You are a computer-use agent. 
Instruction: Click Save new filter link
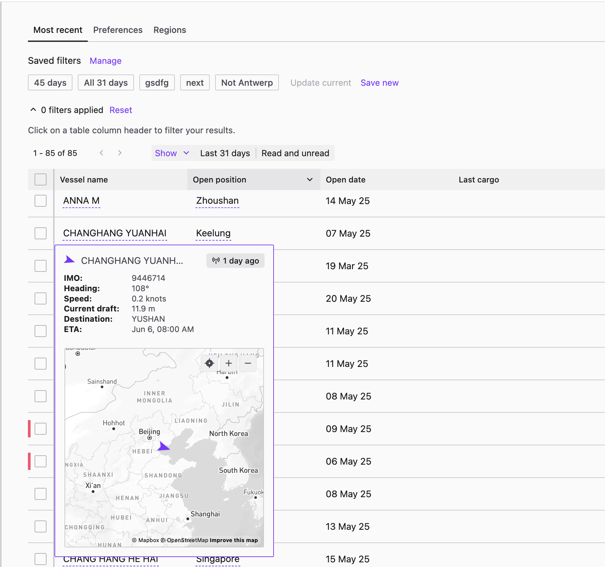[380, 83]
